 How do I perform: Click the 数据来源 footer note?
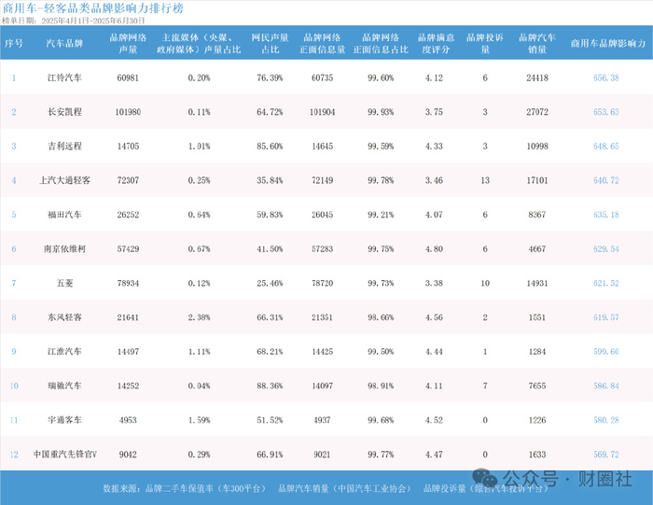click(x=326, y=488)
